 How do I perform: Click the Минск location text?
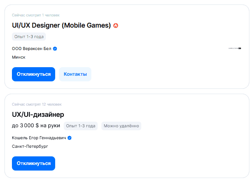pyautogui.click(x=19, y=57)
